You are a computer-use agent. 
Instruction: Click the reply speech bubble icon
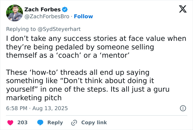(x=40, y=123)
